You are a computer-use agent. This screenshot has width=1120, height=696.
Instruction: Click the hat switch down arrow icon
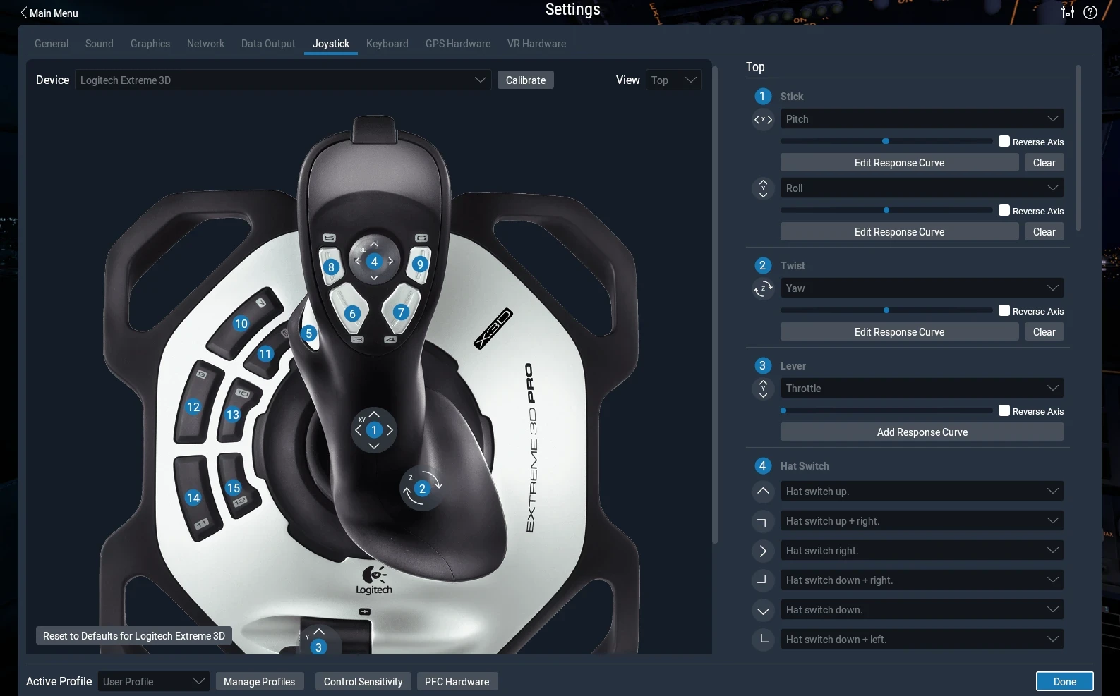[x=763, y=611]
